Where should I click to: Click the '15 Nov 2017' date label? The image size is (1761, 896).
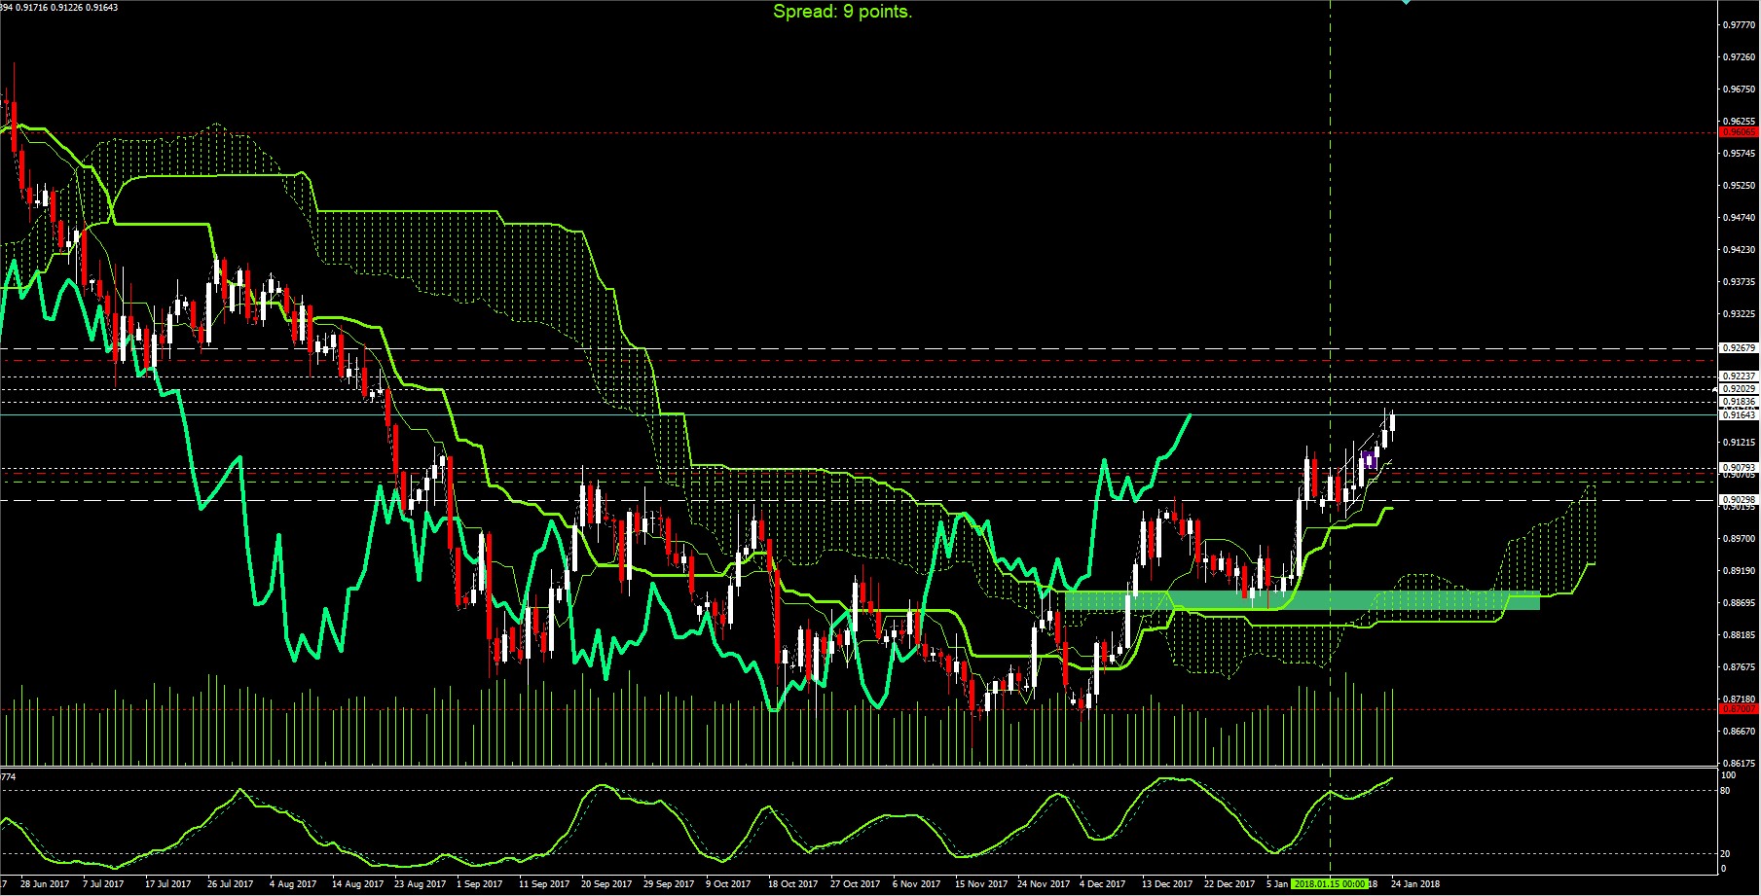click(x=981, y=884)
